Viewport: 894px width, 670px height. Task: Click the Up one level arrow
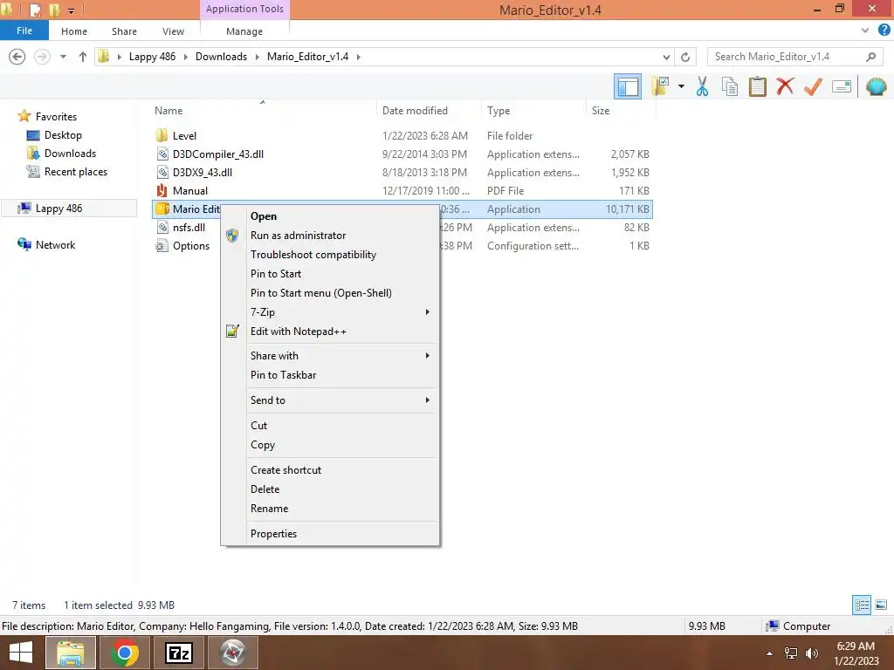[x=83, y=57]
